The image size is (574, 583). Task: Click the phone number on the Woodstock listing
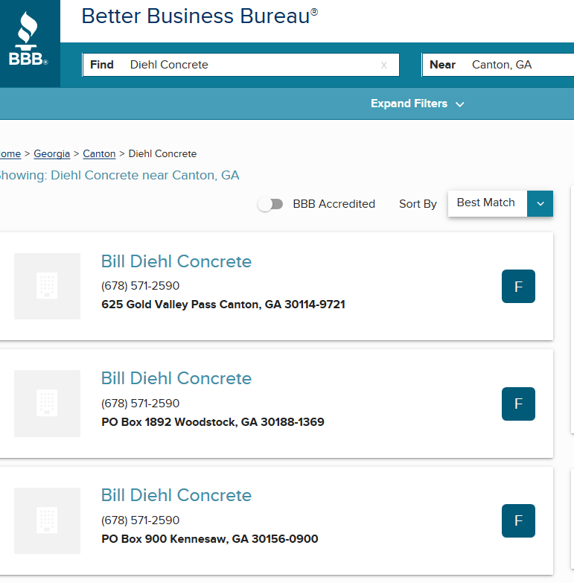tap(140, 403)
